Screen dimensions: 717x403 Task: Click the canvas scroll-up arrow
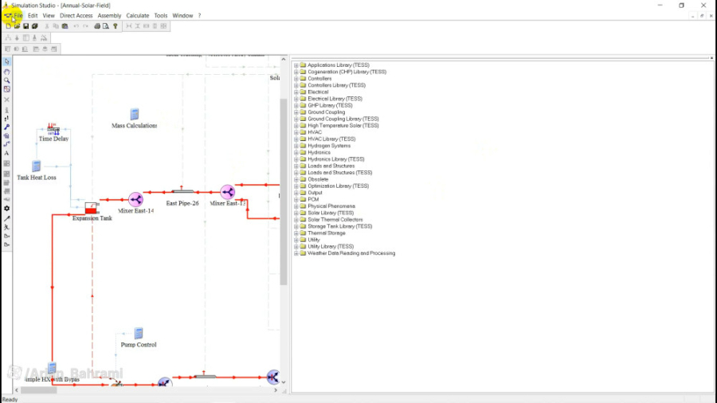tap(284, 60)
